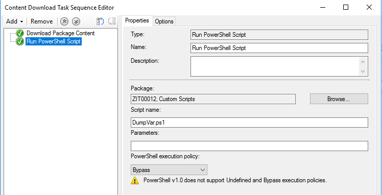382x195 pixels.
Task: Click the 'Package:' label
Action: [142, 88]
